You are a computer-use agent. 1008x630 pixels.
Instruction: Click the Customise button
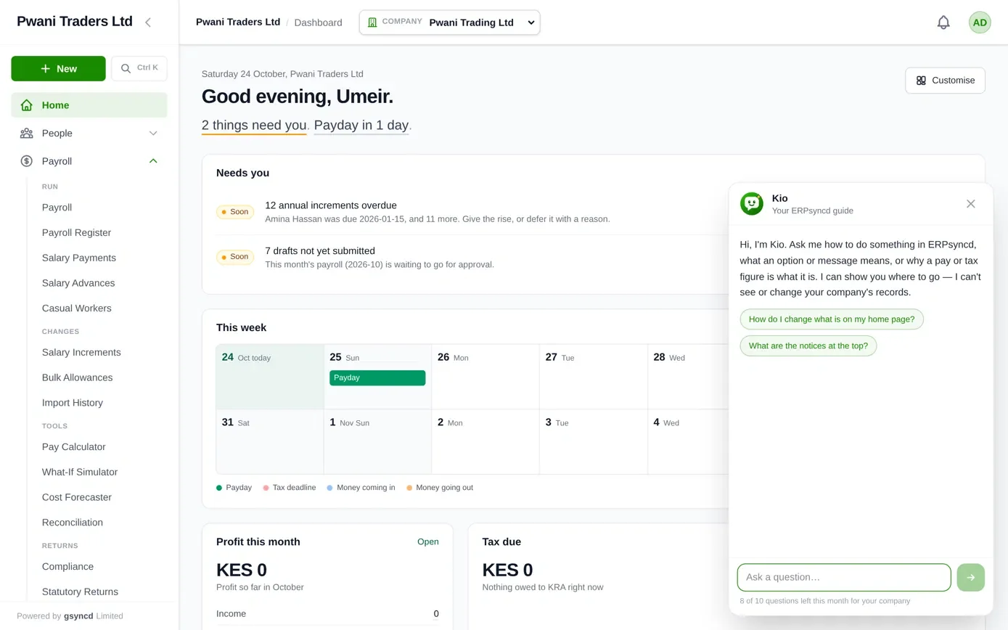(945, 81)
